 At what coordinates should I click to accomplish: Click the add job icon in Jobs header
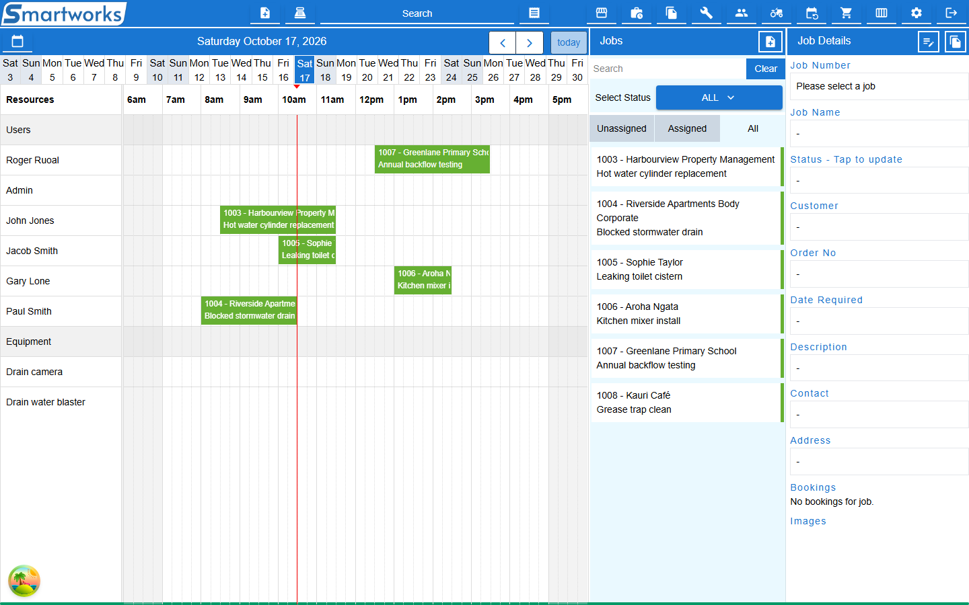pyautogui.click(x=770, y=42)
